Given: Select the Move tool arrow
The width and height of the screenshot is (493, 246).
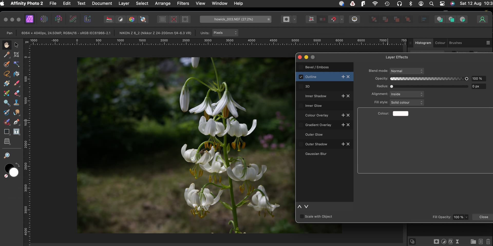Looking at the screenshot, I should click(x=16, y=45).
